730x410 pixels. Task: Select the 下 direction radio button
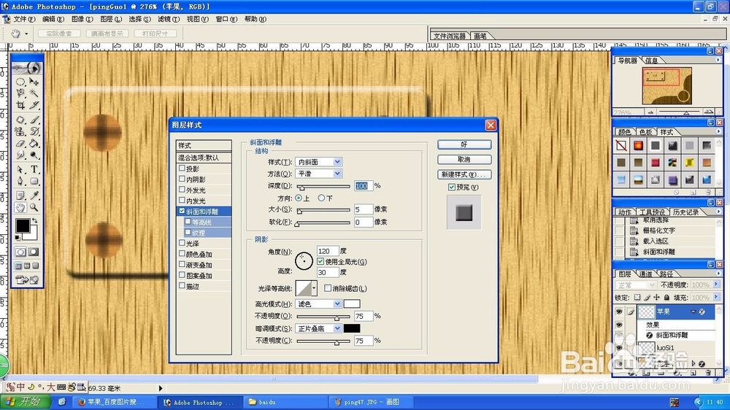pyautogui.click(x=321, y=198)
